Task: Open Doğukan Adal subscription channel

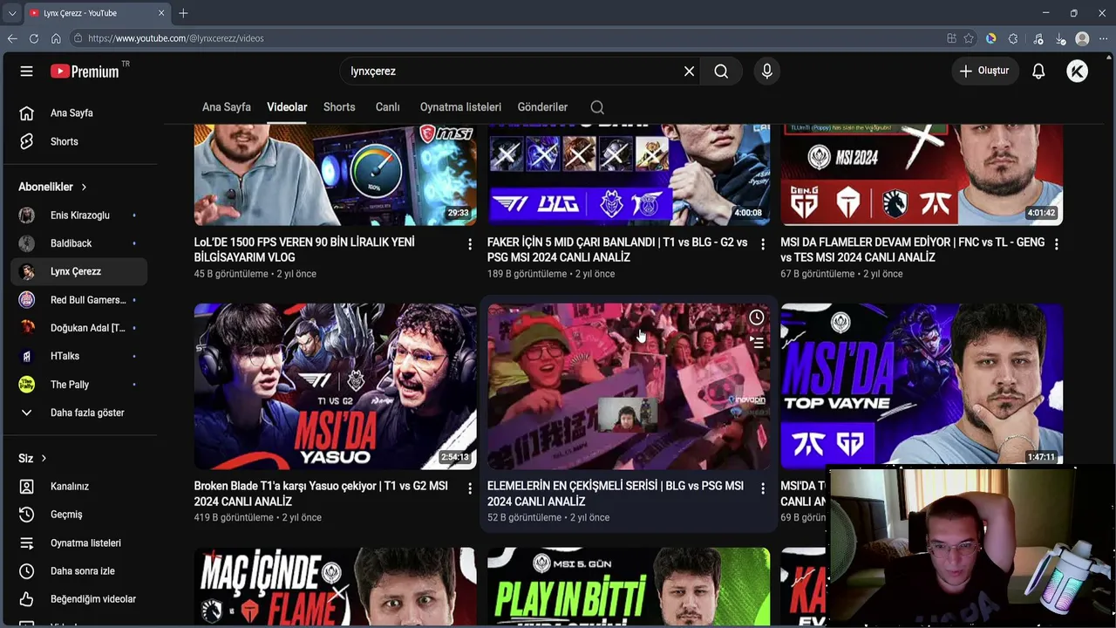Action: click(78, 328)
